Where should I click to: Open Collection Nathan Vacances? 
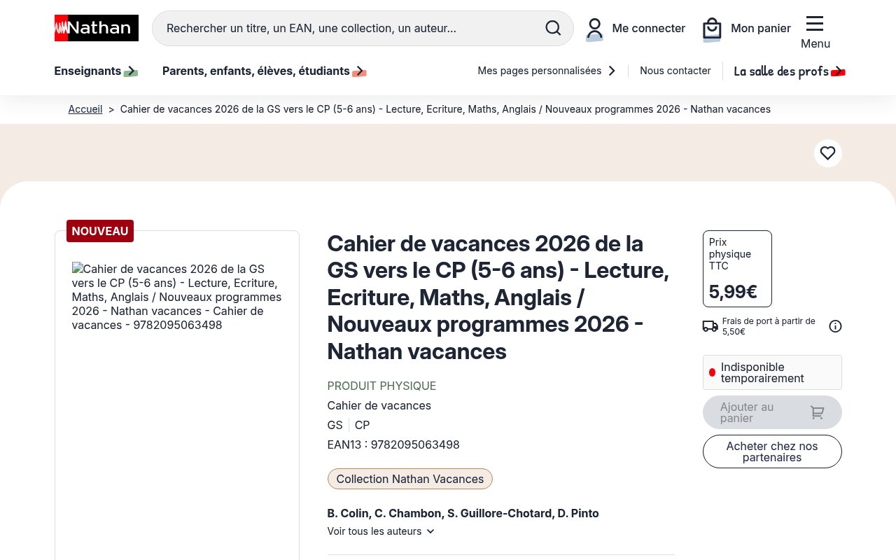pyautogui.click(x=410, y=479)
